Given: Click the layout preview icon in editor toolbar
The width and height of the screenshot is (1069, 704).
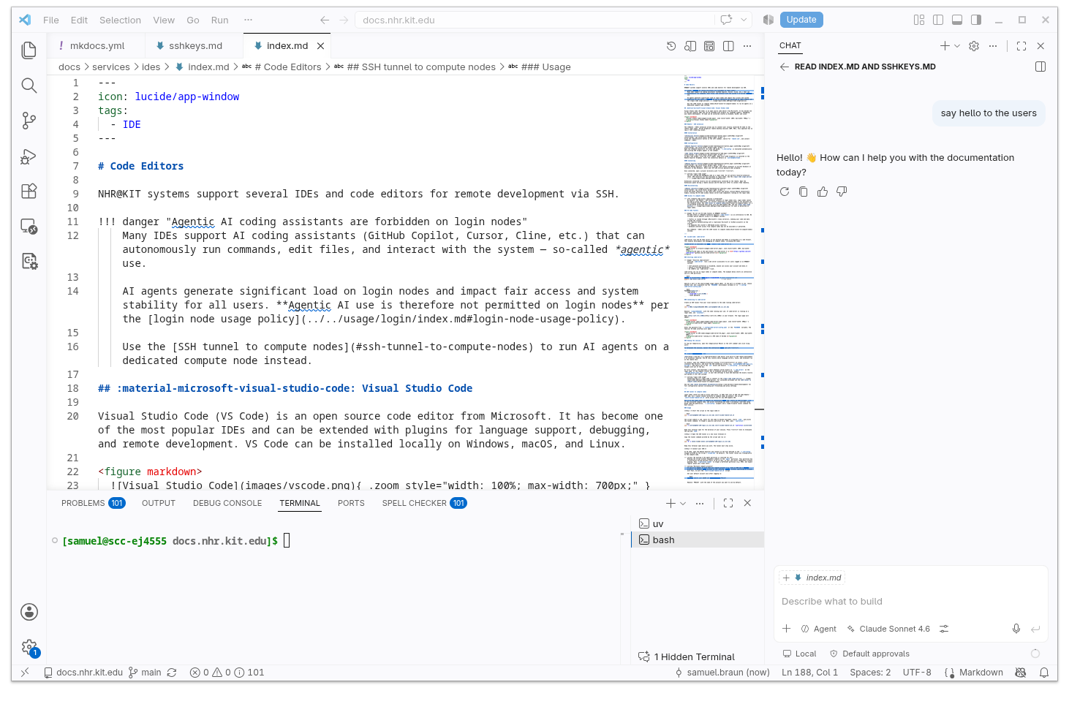Looking at the screenshot, I should [x=709, y=46].
